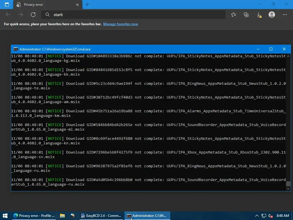
Task: Show hidden system tray icons
Action: click(257, 216)
